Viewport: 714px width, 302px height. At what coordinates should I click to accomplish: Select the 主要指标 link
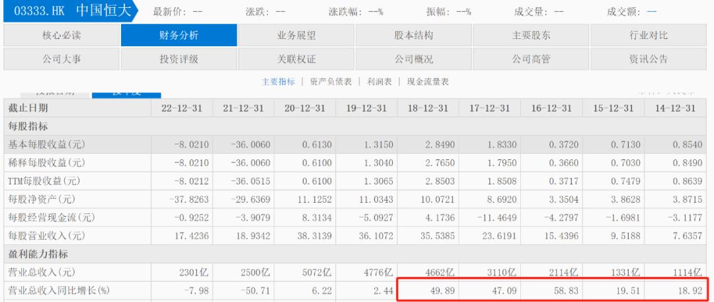[x=278, y=82]
